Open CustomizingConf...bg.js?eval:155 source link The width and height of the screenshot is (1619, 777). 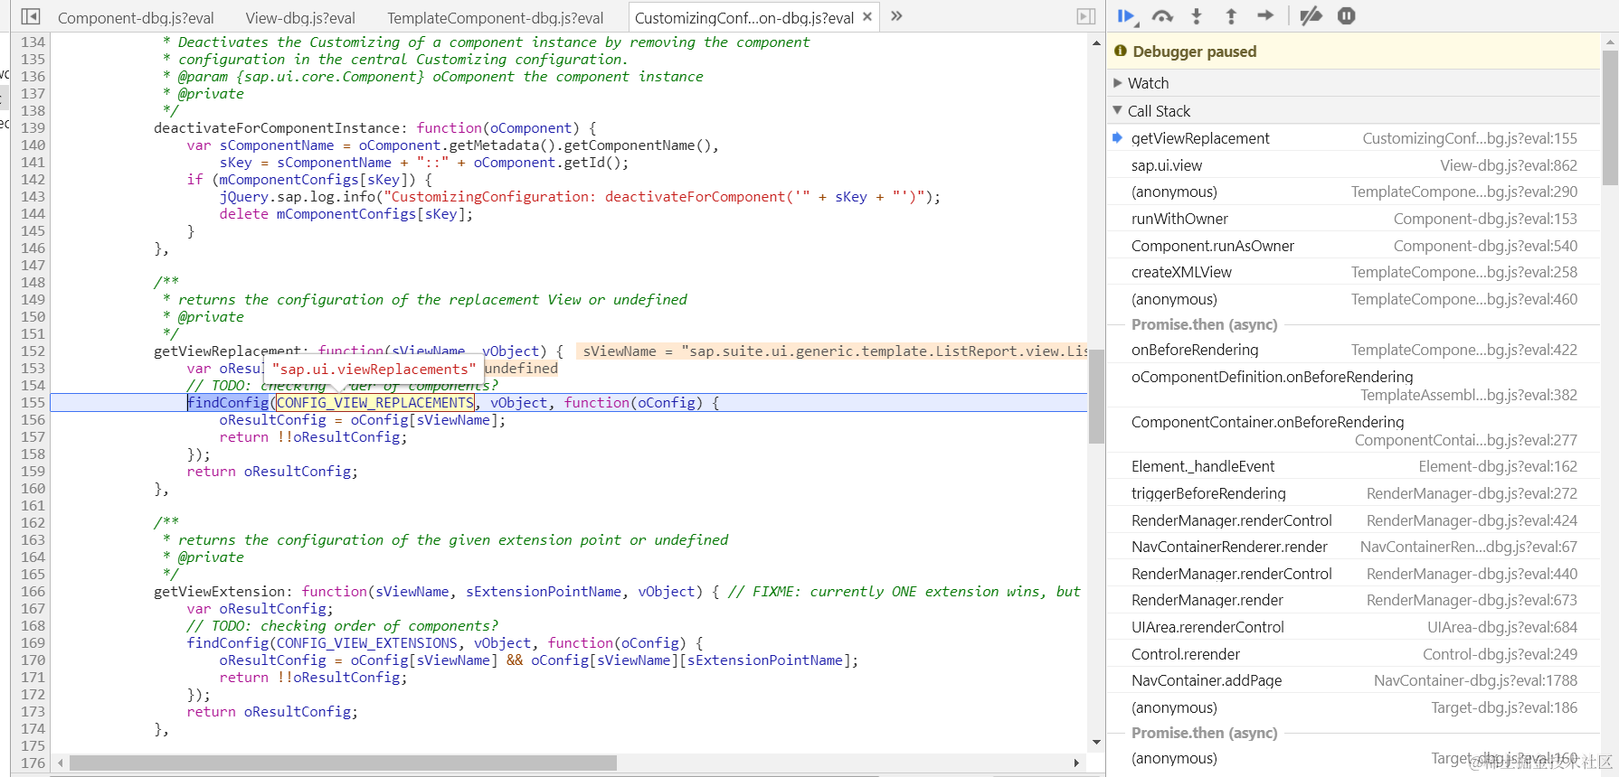click(1470, 138)
